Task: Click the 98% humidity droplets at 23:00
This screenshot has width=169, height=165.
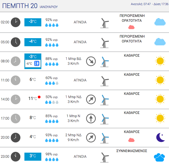Action: (52, 159)
